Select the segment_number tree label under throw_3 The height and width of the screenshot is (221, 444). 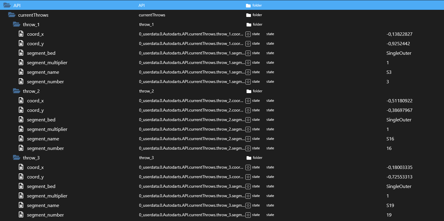45,215
